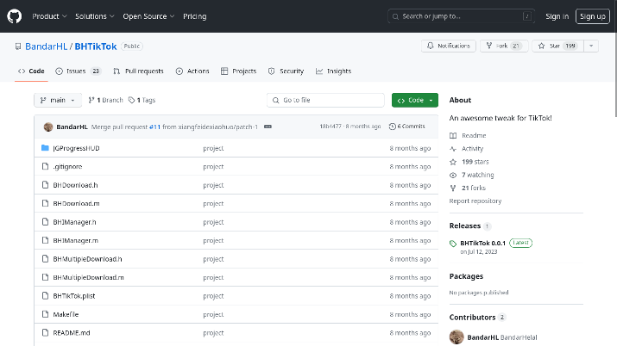Open the BHTikTok repository link

(96, 46)
